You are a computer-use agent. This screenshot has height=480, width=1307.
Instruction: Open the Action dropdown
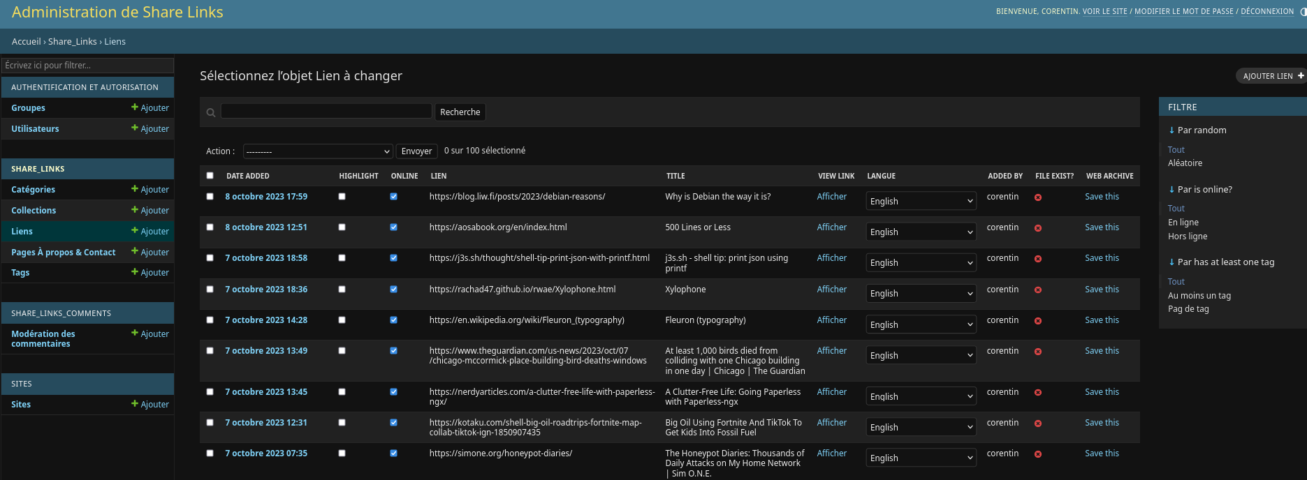point(318,151)
